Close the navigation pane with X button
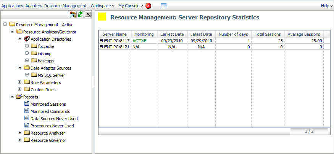Viewport: 334px width, 154px height. click(88, 14)
